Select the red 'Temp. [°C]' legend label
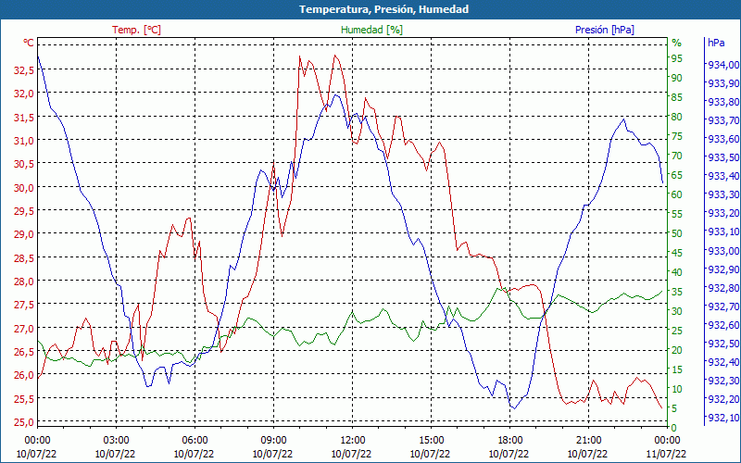The image size is (741, 463). [x=136, y=30]
